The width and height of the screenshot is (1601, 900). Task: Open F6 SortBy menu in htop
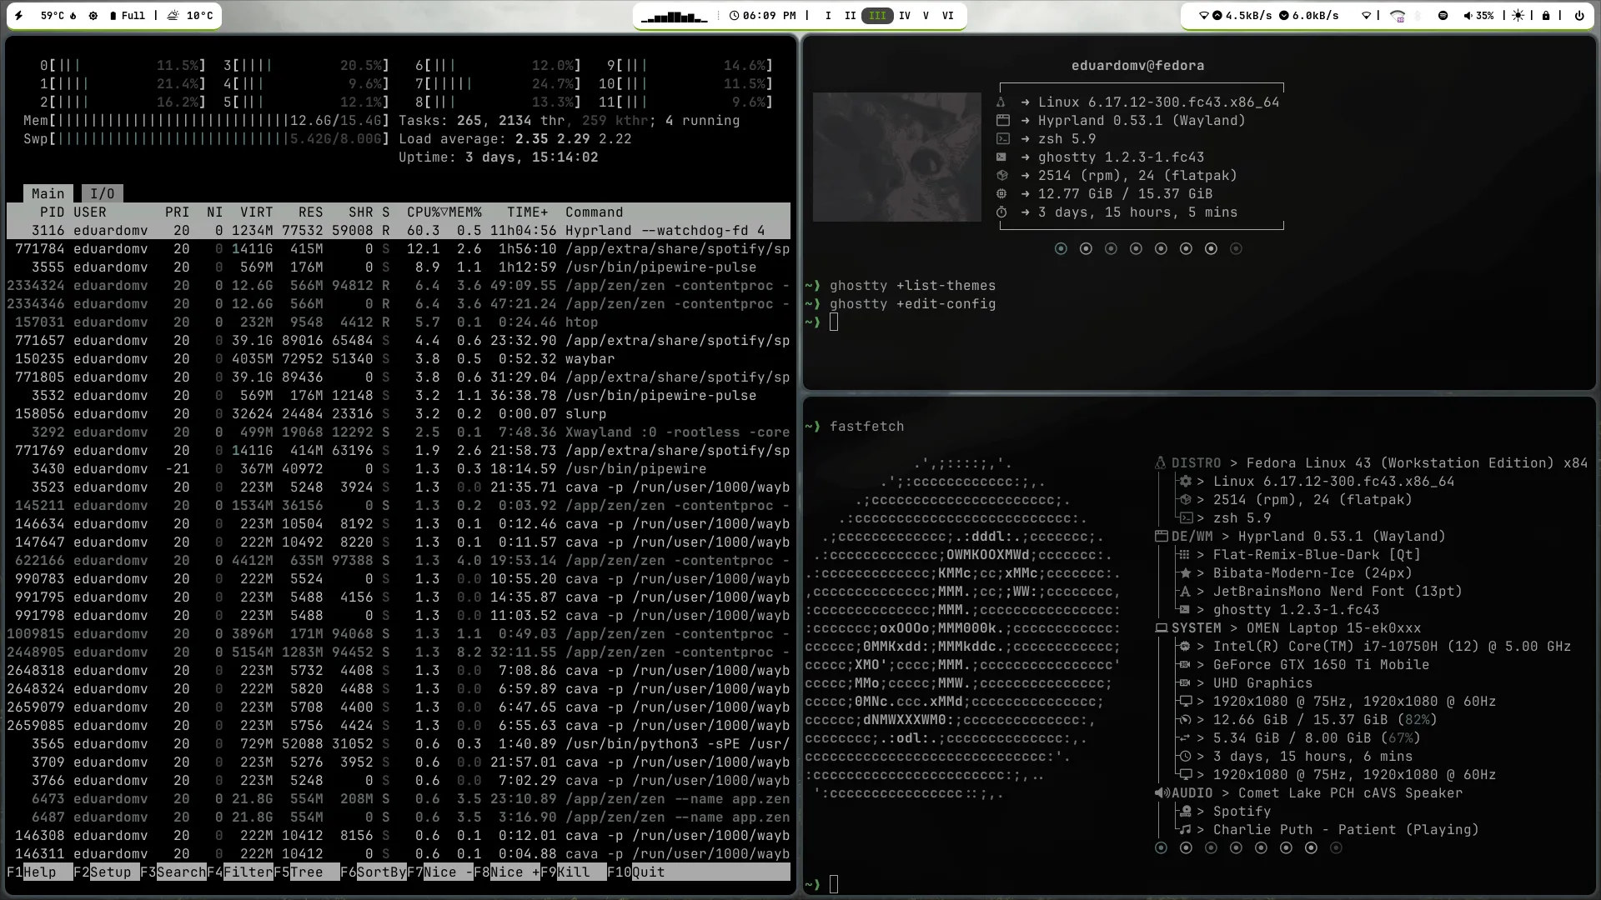[381, 872]
